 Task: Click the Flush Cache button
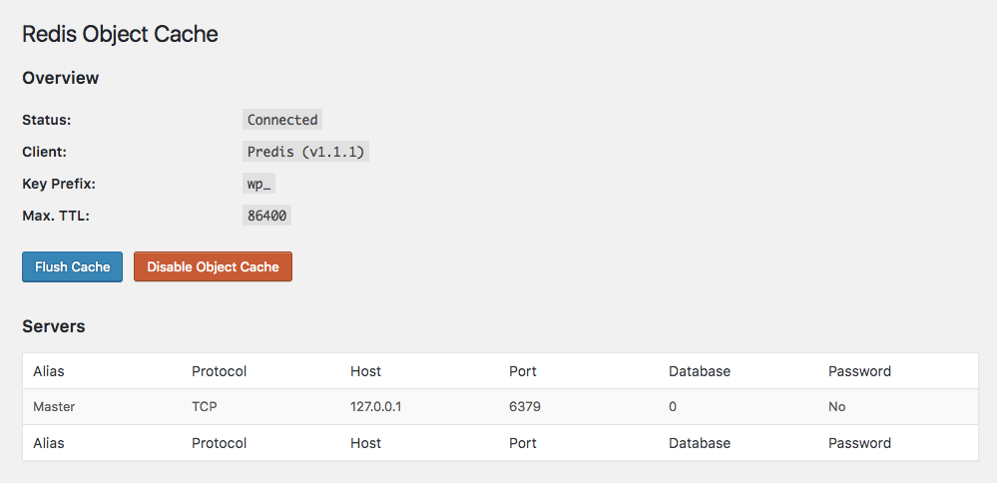pos(72,266)
